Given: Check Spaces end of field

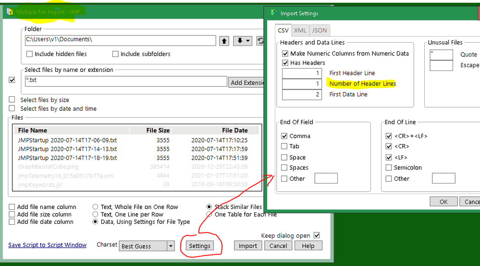Looking at the screenshot, I should tap(284, 168).
